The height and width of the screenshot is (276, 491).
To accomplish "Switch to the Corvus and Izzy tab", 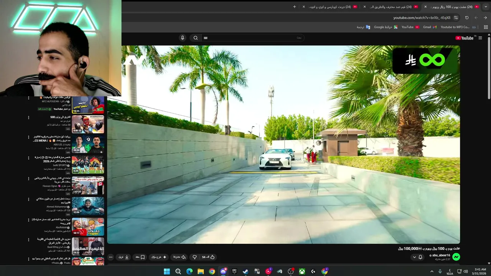I will [331, 7].
